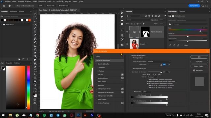The width and height of the screenshot is (211, 118).
Task: Select the Rectangular Marquee tool
Action: [35, 17]
